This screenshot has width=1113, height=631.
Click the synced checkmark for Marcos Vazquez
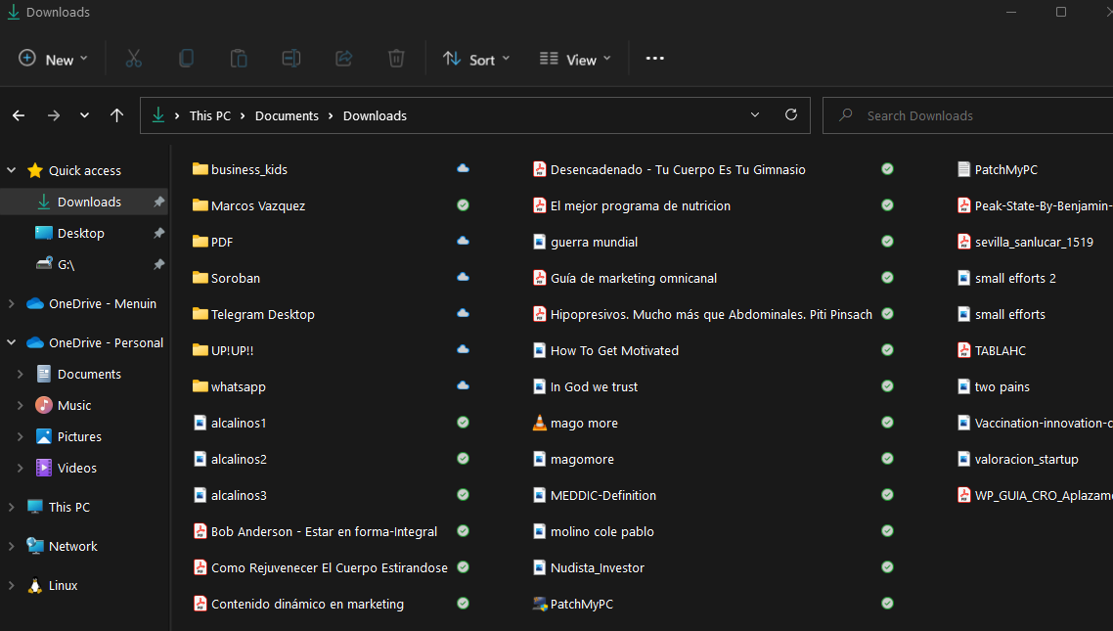(x=463, y=205)
